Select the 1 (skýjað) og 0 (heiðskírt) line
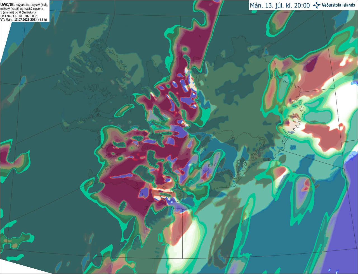The image size is (358, 274). 18,12
